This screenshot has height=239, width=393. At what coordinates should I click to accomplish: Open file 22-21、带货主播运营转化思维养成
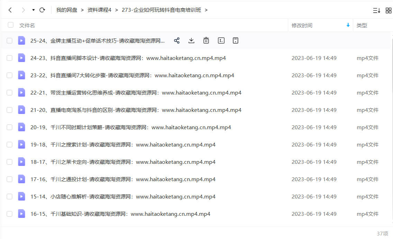(136, 92)
